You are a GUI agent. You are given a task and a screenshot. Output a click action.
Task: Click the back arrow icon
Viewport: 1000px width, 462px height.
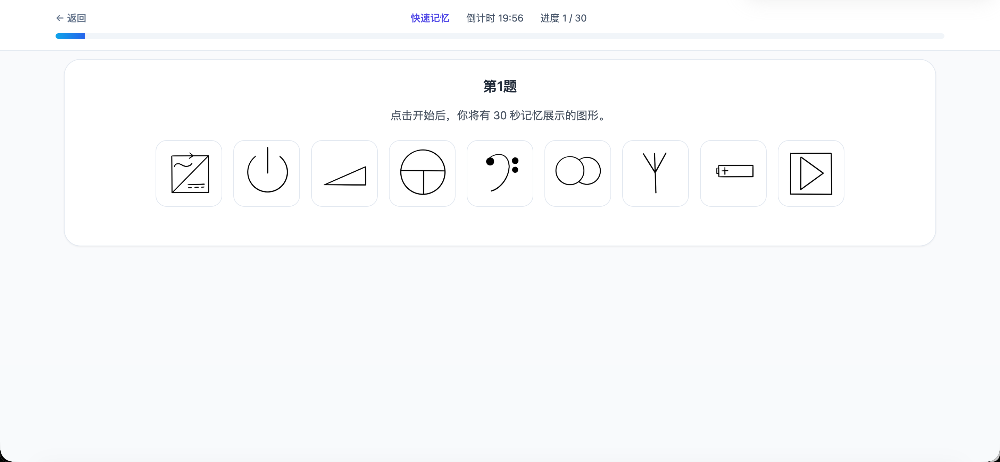click(59, 18)
